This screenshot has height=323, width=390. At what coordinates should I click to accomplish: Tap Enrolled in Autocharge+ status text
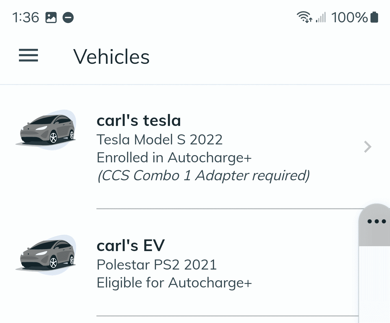click(174, 158)
